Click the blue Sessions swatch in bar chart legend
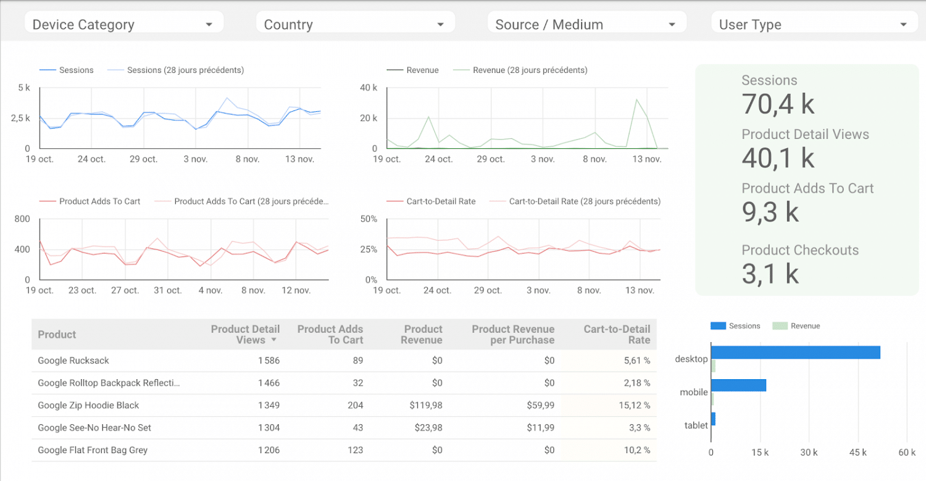 (719, 326)
